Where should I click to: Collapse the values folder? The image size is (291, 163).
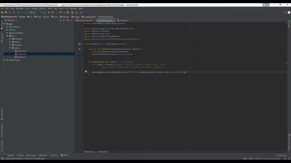point(10,48)
